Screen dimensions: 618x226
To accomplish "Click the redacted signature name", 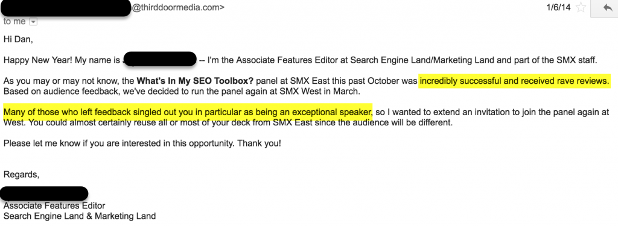I will (x=43, y=193).
